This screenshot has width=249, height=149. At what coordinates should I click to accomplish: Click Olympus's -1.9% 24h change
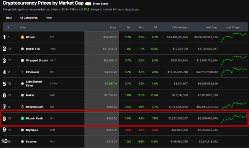(x=141, y=130)
